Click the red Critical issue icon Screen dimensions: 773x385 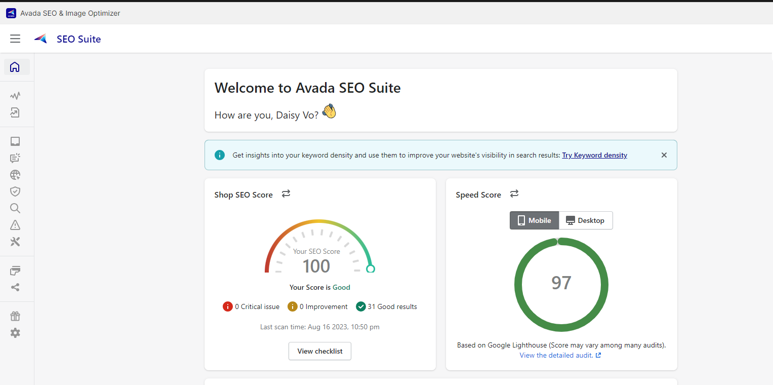click(228, 306)
